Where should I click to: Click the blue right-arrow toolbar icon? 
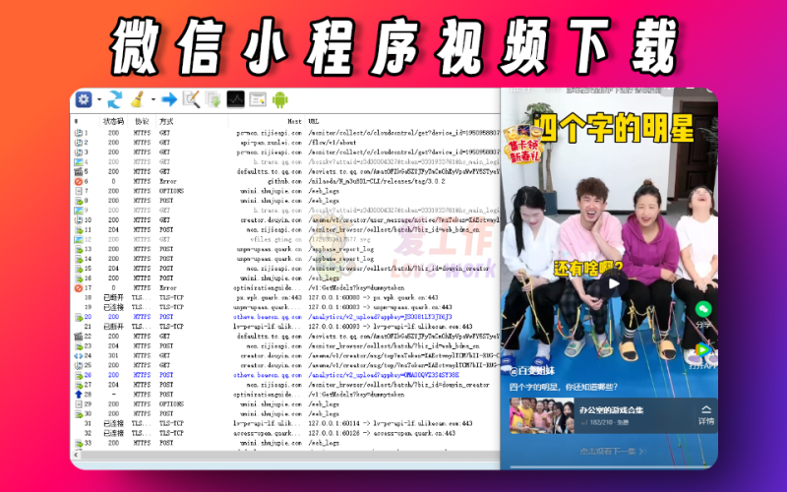[169, 99]
